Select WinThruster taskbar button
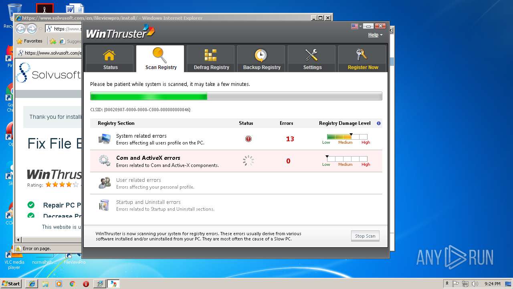Viewport: 513px width, 289px height. pos(113,283)
